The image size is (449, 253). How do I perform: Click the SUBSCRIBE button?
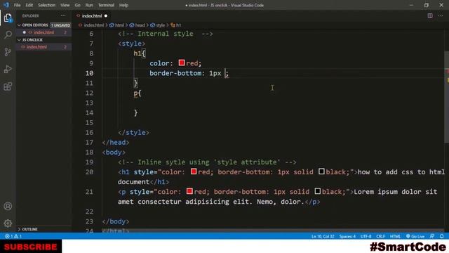31,247
